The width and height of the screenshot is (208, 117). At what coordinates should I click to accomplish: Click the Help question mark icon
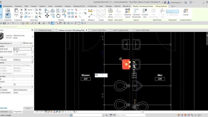pos(191,2)
